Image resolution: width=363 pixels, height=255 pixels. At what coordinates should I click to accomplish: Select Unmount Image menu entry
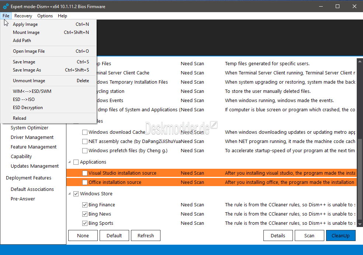coord(49,81)
